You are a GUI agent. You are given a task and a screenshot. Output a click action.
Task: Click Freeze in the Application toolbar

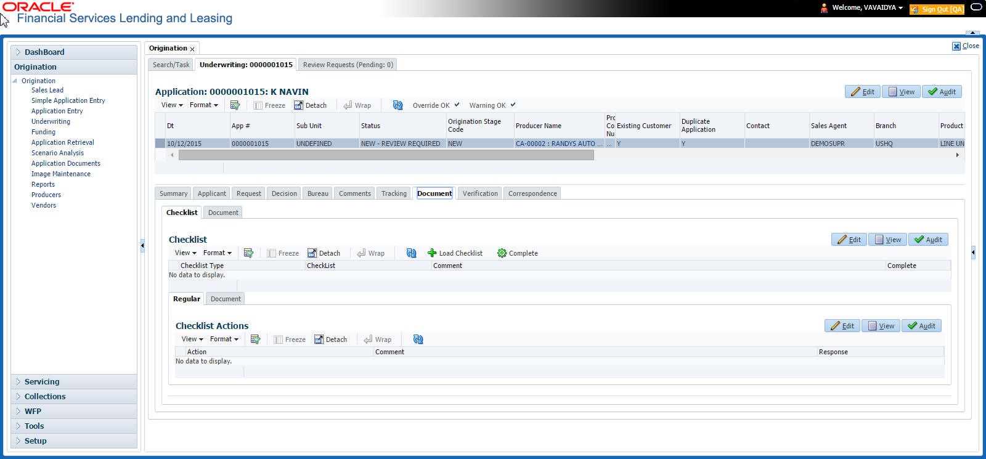pyautogui.click(x=269, y=105)
